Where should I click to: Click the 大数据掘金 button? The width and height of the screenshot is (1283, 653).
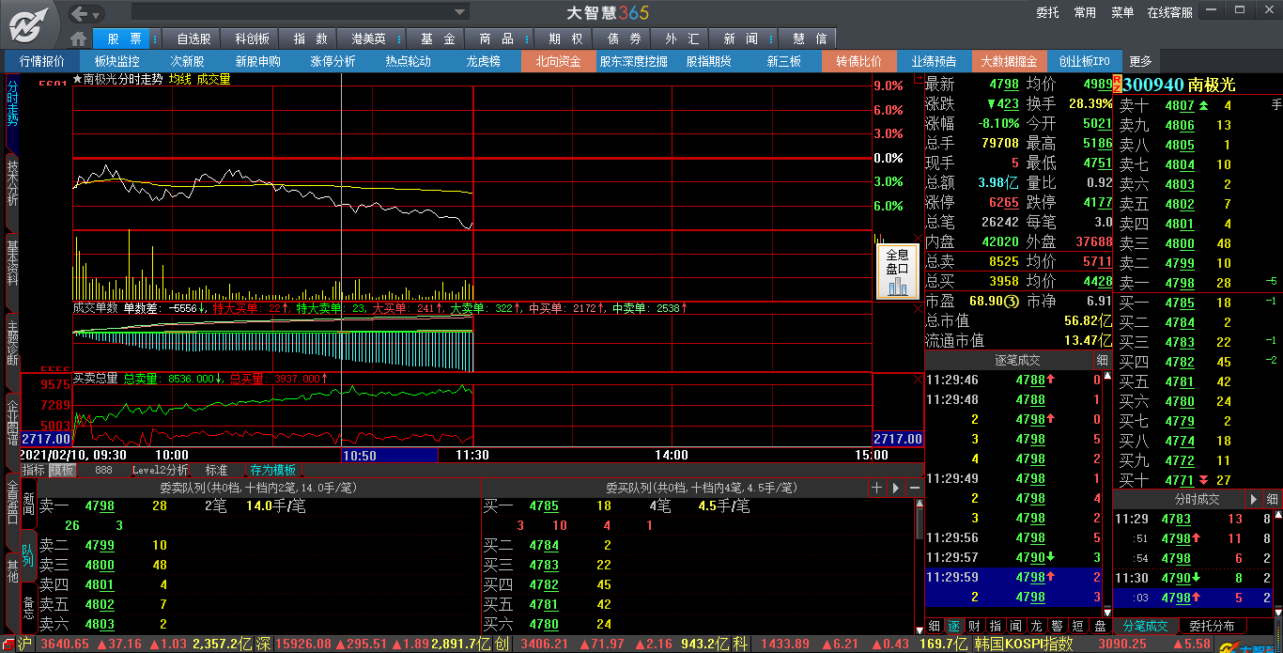[x=1009, y=61]
